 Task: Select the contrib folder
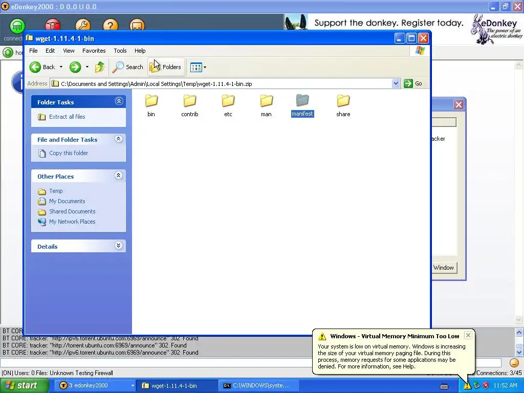[x=189, y=105]
